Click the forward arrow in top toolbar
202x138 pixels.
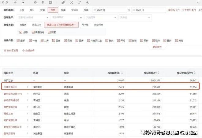[23, 2]
